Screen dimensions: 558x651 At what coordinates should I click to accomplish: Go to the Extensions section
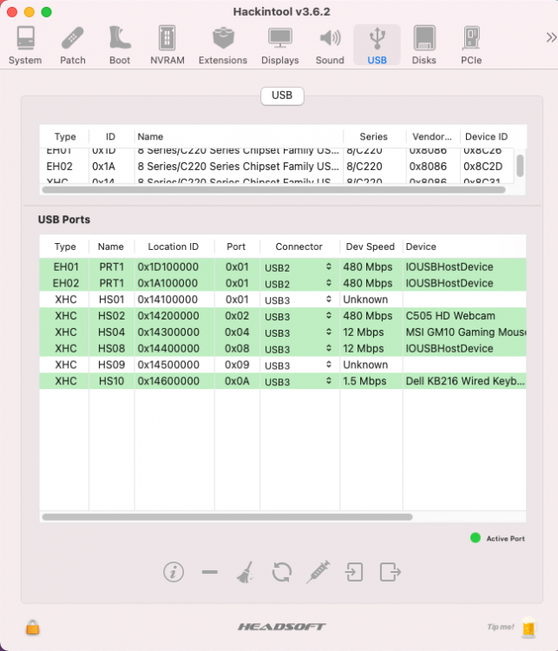223,45
